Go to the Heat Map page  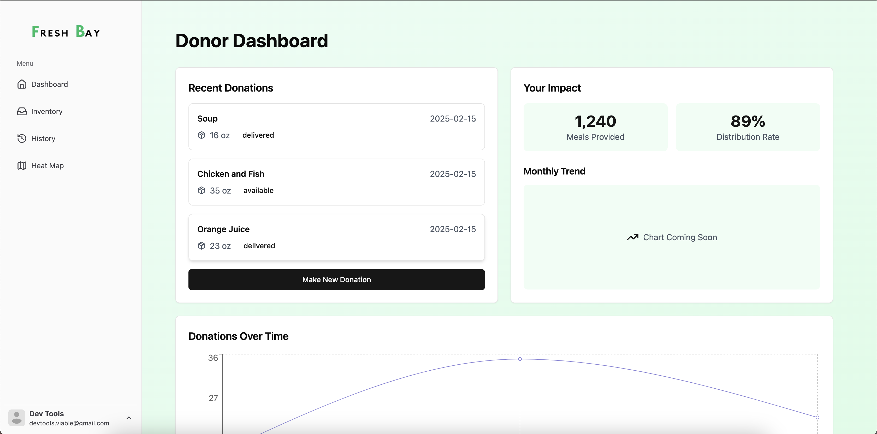tap(47, 166)
